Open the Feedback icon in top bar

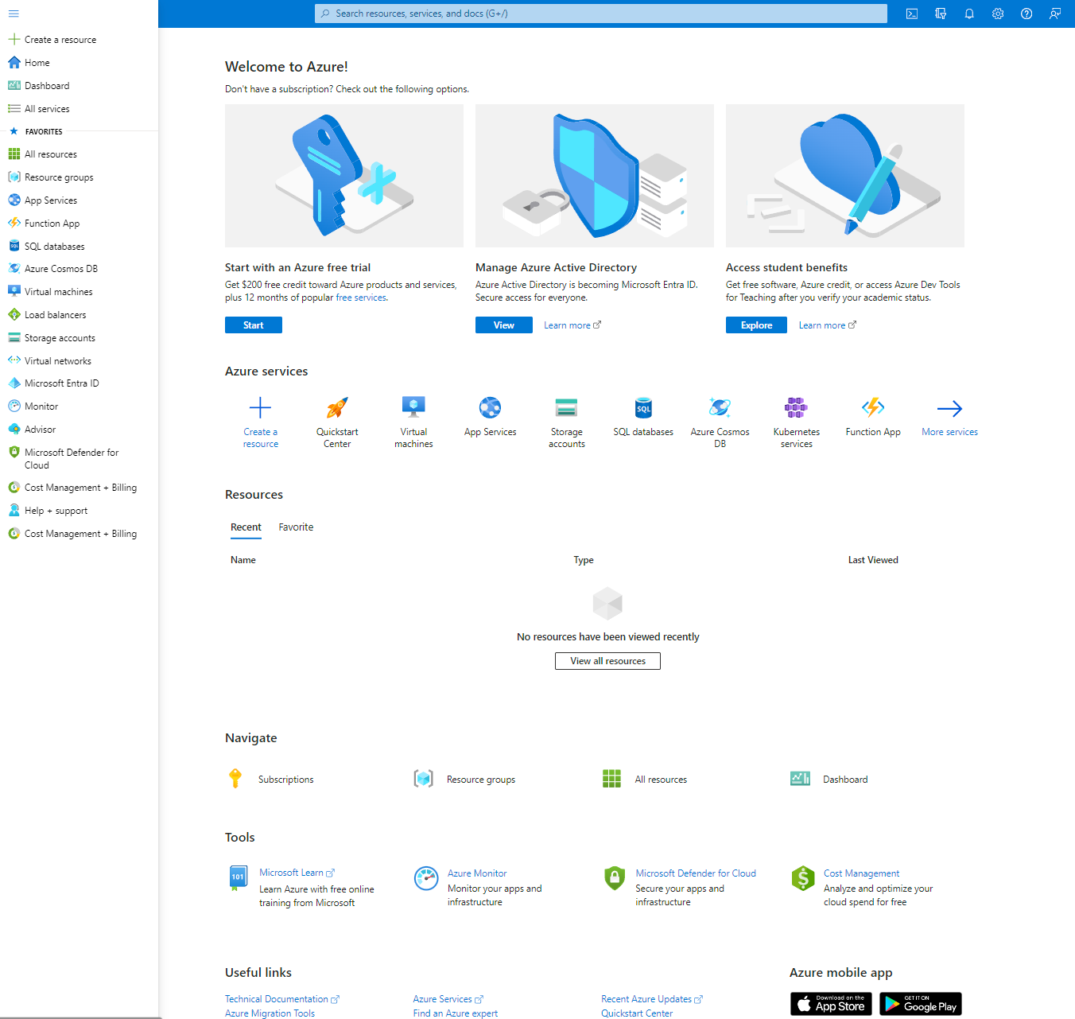click(x=1055, y=14)
